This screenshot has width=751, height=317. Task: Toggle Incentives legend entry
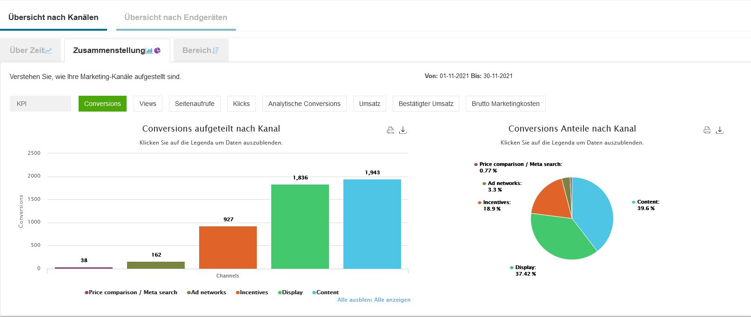pyautogui.click(x=254, y=292)
